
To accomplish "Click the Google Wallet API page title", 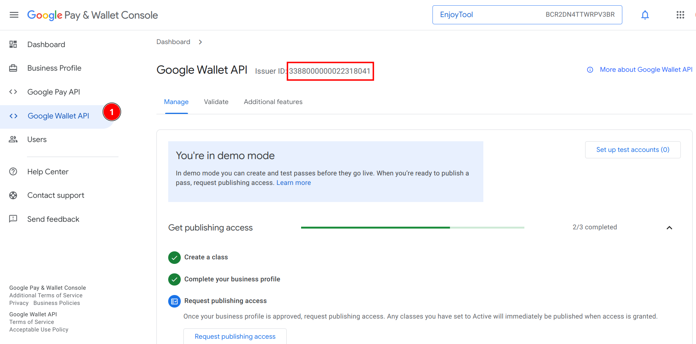I will coord(202,70).
